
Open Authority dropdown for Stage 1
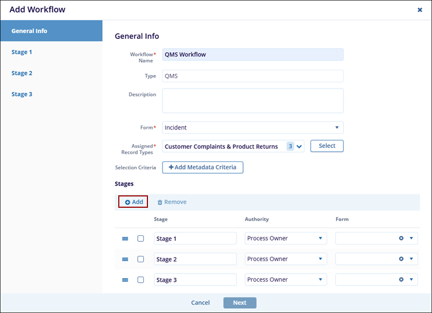[286, 239]
